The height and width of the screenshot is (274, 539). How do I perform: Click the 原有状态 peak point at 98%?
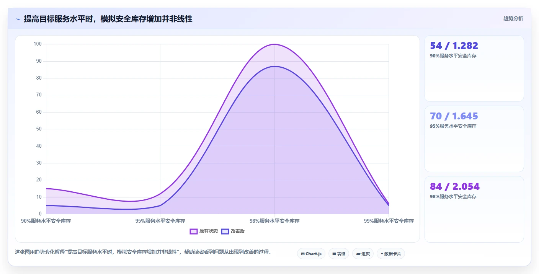[274, 44]
